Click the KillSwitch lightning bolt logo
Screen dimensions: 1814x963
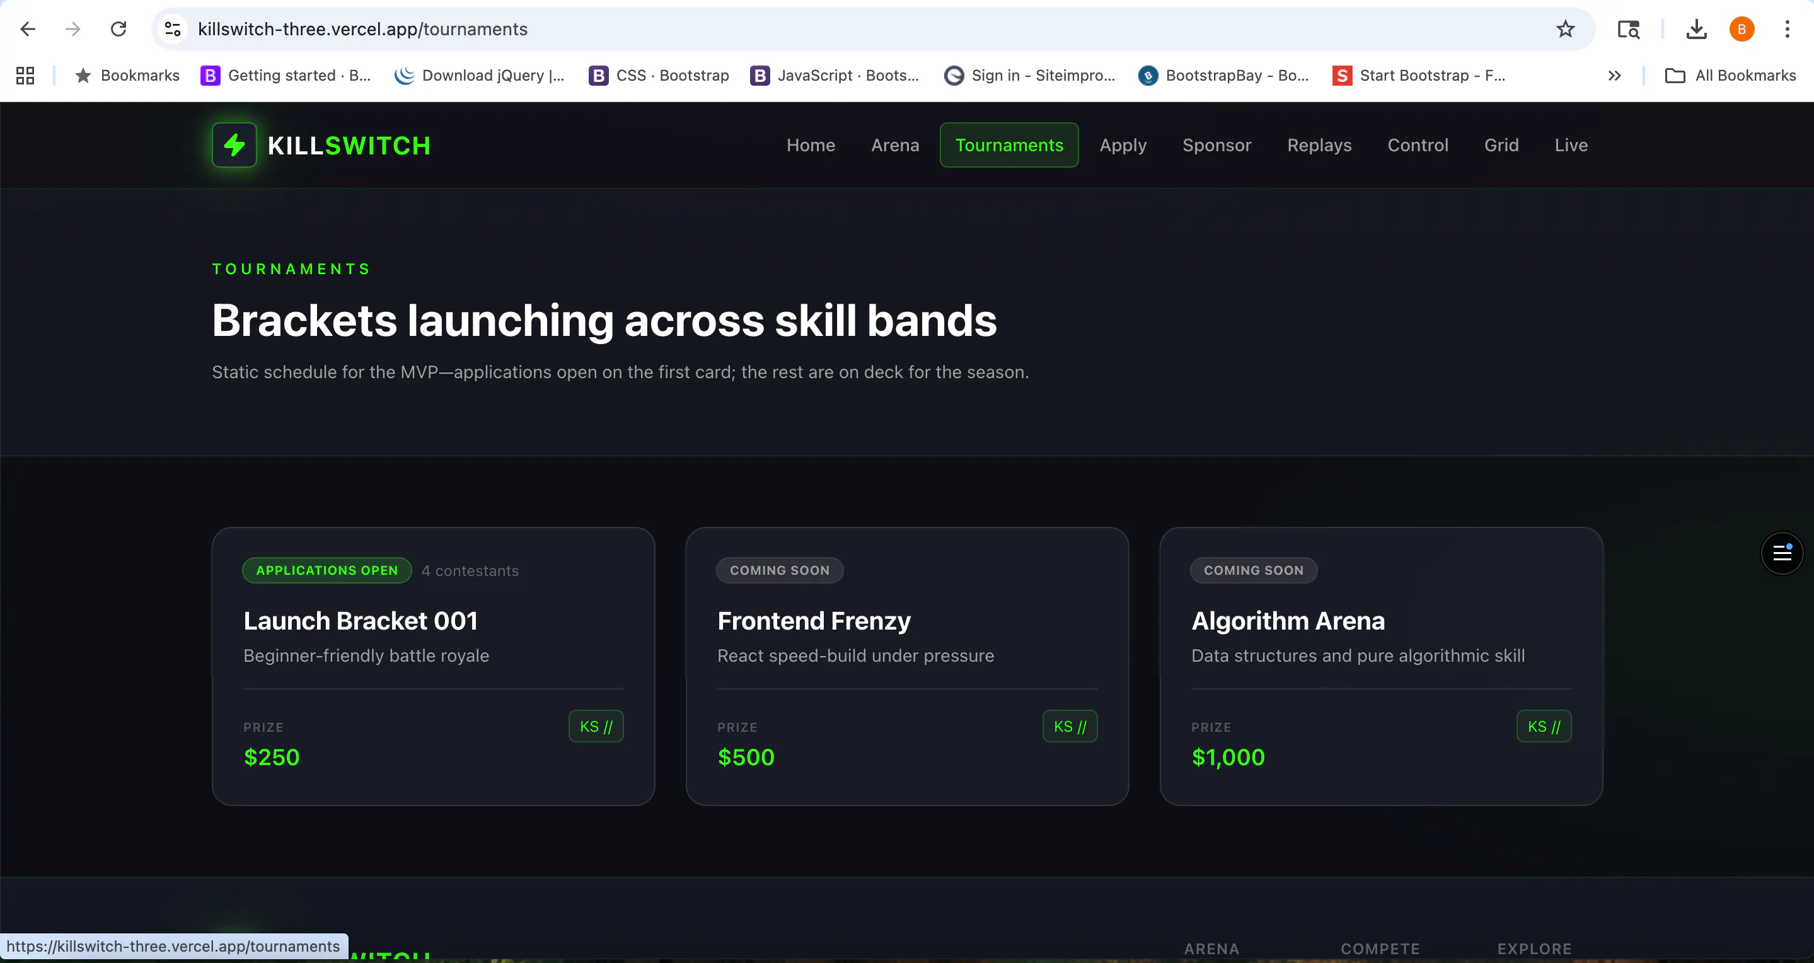tap(234, 145)
